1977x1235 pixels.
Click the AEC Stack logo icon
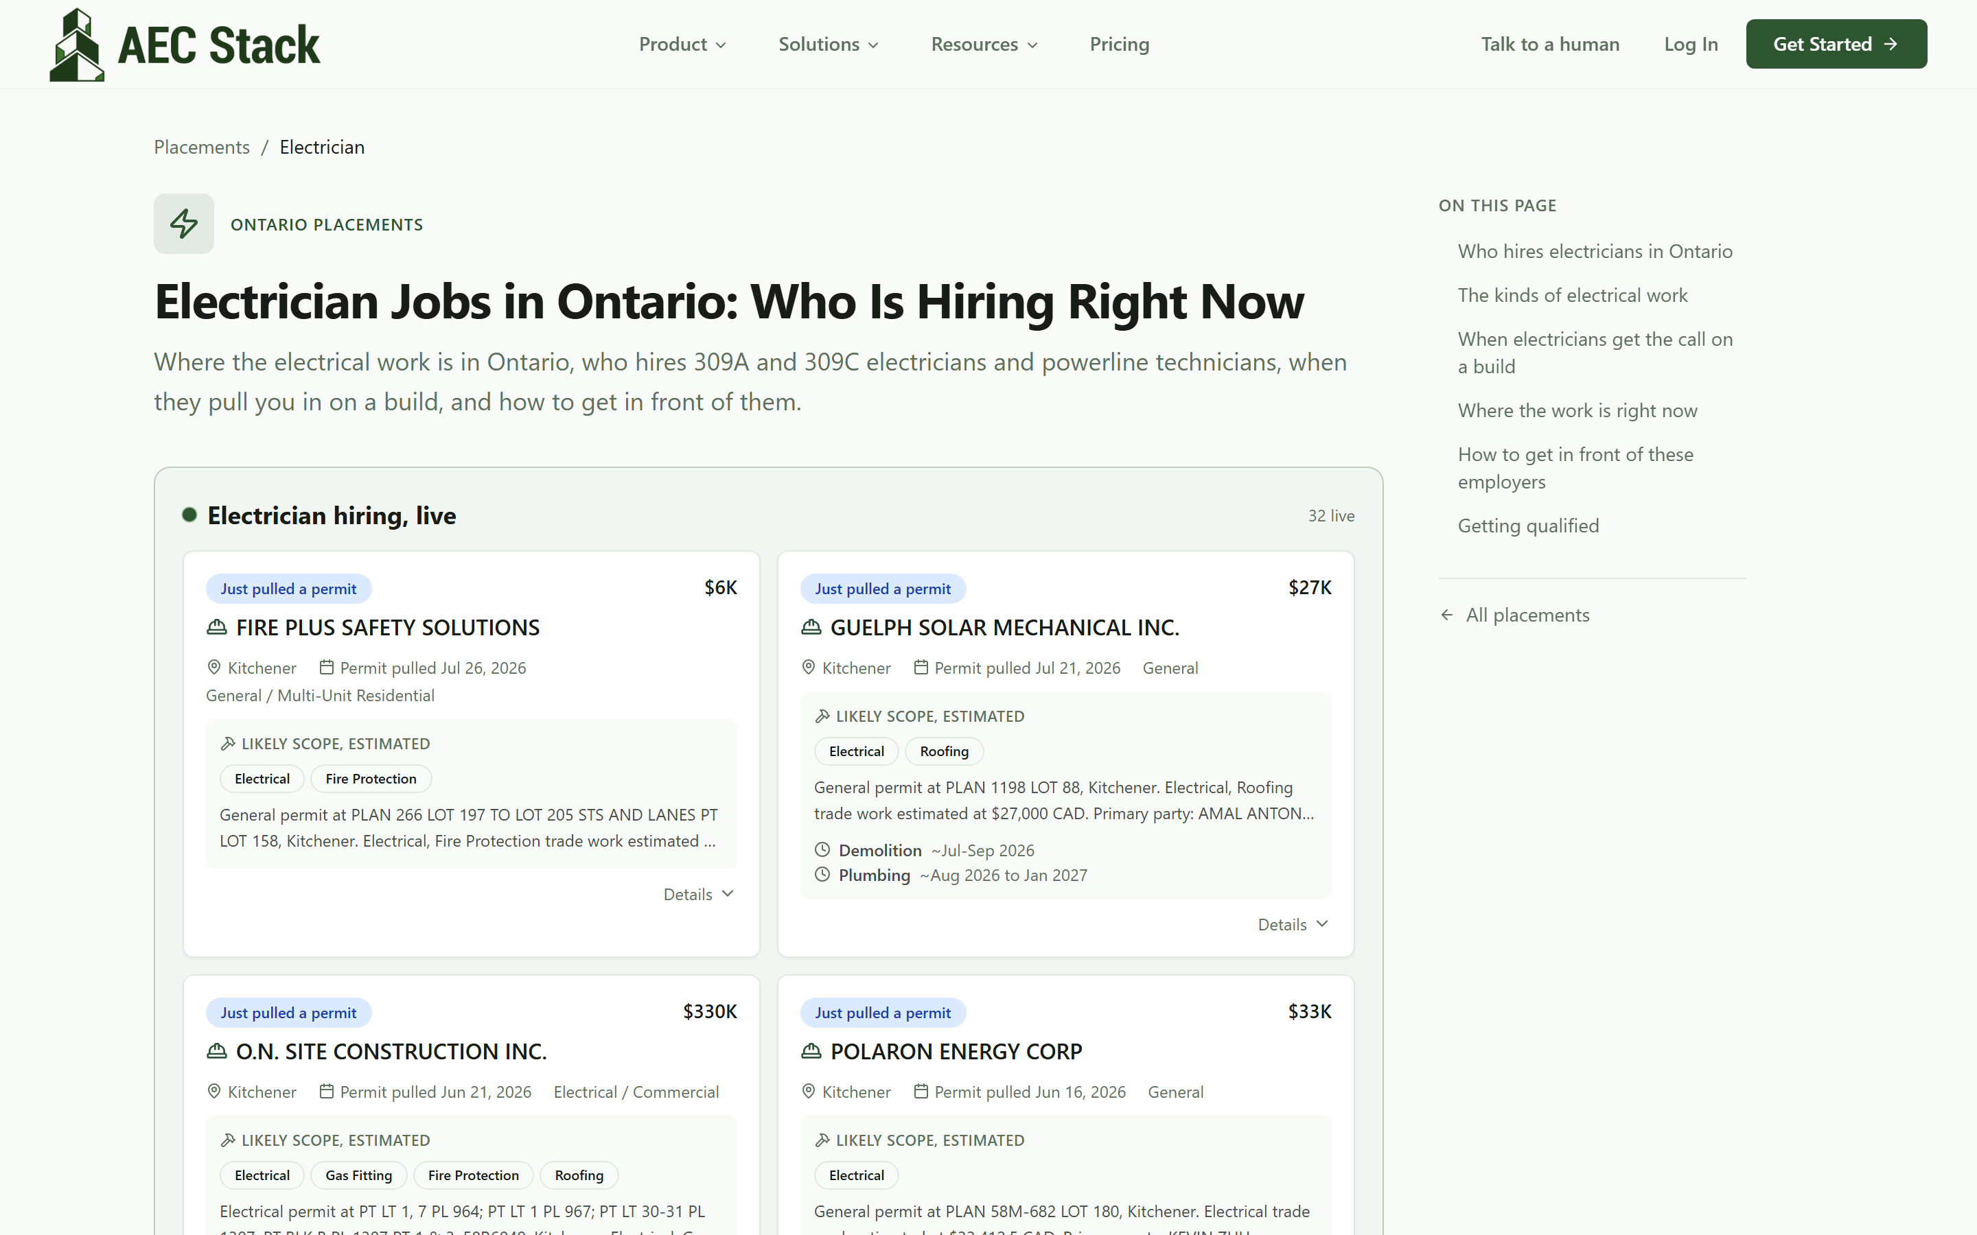pos(77,44)
